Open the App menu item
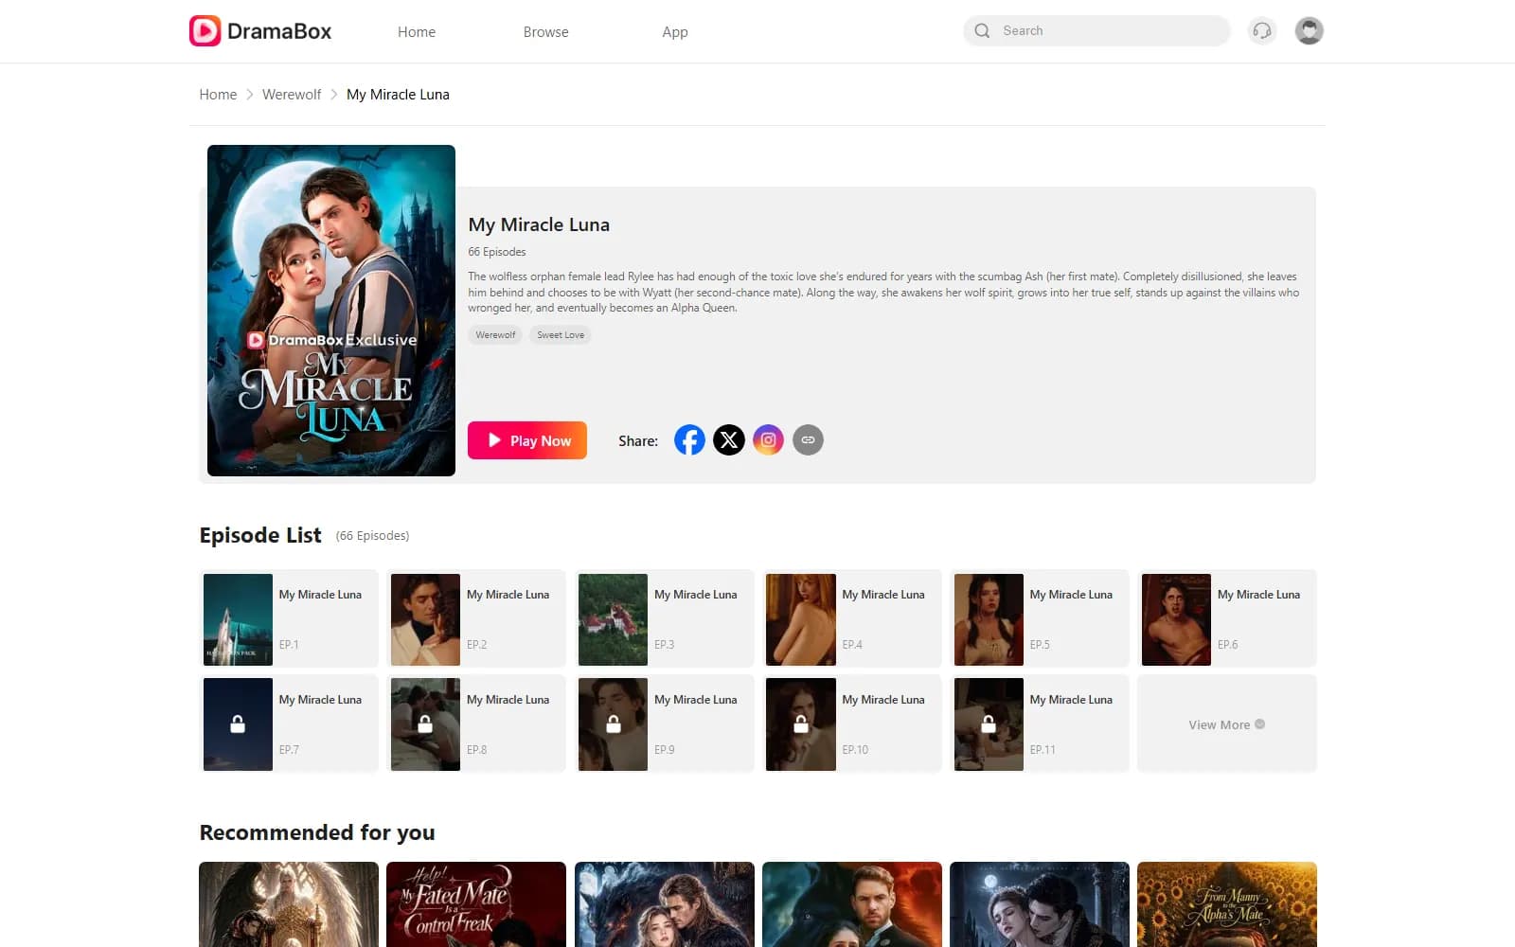The image size is (1515, 947). (675, 32)
